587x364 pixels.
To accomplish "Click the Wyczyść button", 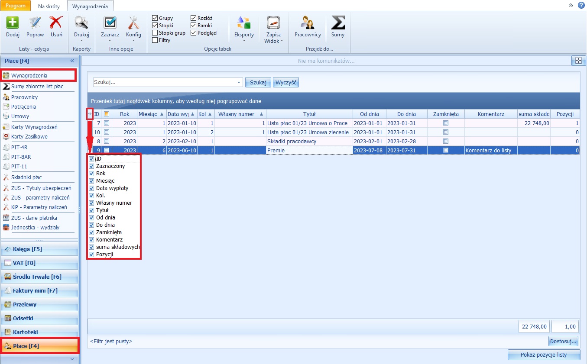I will point(286,82).
